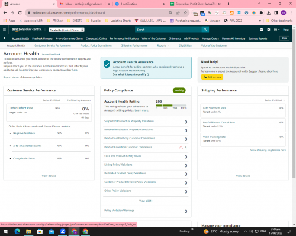Launch Microsoft Edge from the taskbar
The width and height of the screenshot is (296, 236).
pos(17,231)
